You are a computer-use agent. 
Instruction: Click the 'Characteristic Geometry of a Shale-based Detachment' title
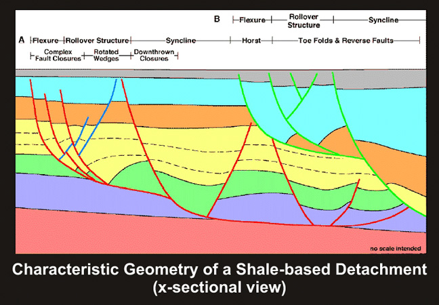(219, 270)
